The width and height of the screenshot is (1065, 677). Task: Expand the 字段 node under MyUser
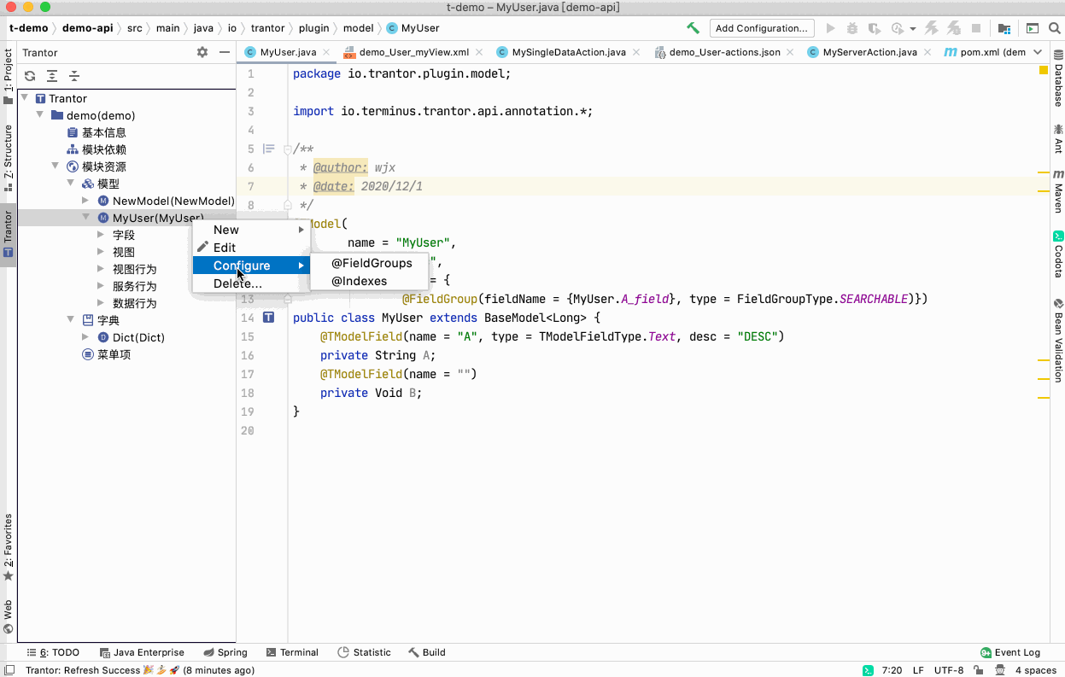click(x=101, y=235)
